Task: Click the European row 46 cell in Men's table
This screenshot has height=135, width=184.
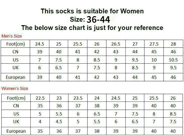Action: click(173, 77)
